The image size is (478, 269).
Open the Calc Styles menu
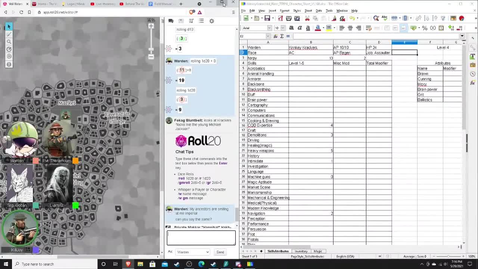click(297, 11)
